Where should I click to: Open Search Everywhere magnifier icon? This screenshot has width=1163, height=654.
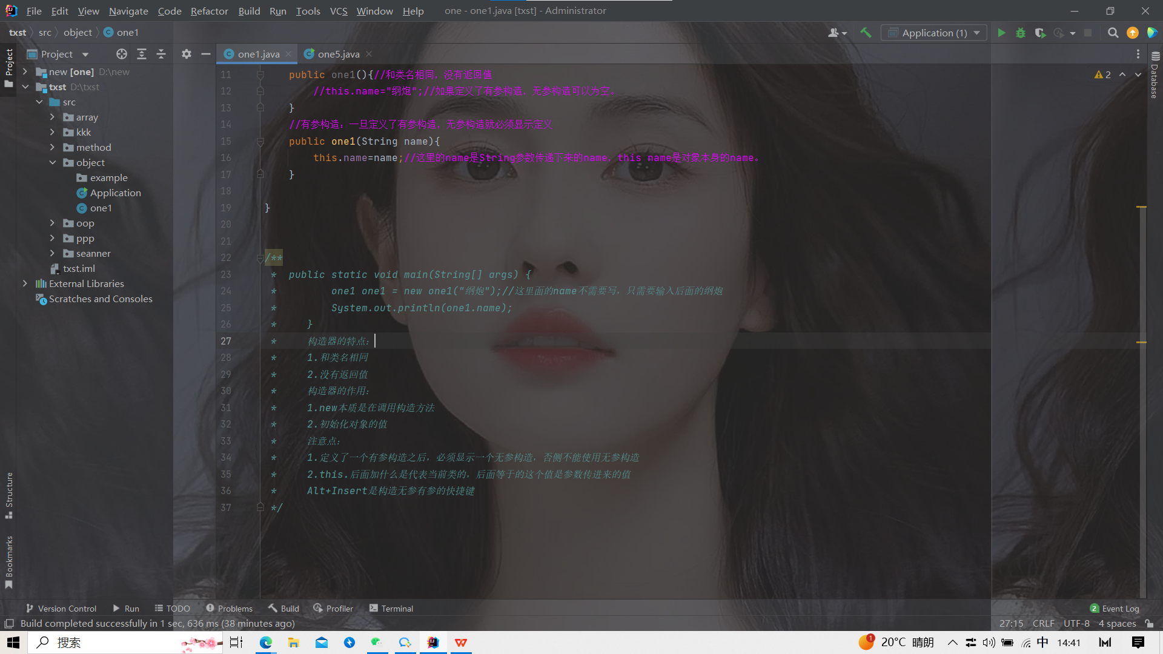pyautogui.click(x=1113, y=33)
